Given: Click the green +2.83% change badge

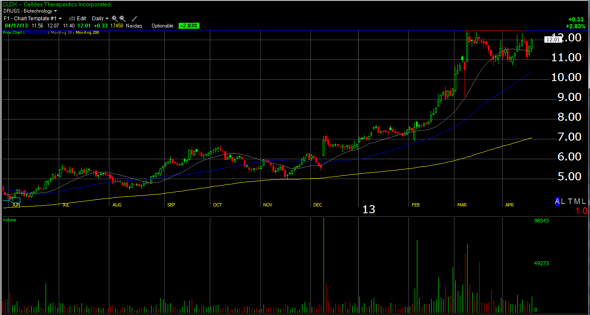Looking at the screenshot, I should pyautogui.click(x=189, y=26).
